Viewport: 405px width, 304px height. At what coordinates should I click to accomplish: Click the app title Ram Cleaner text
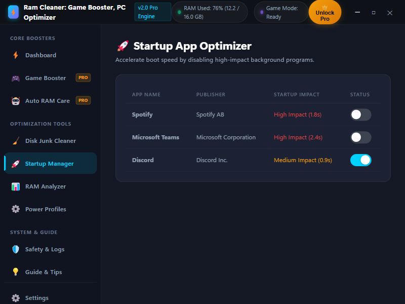pyautogui.click(x=74, y=12)
